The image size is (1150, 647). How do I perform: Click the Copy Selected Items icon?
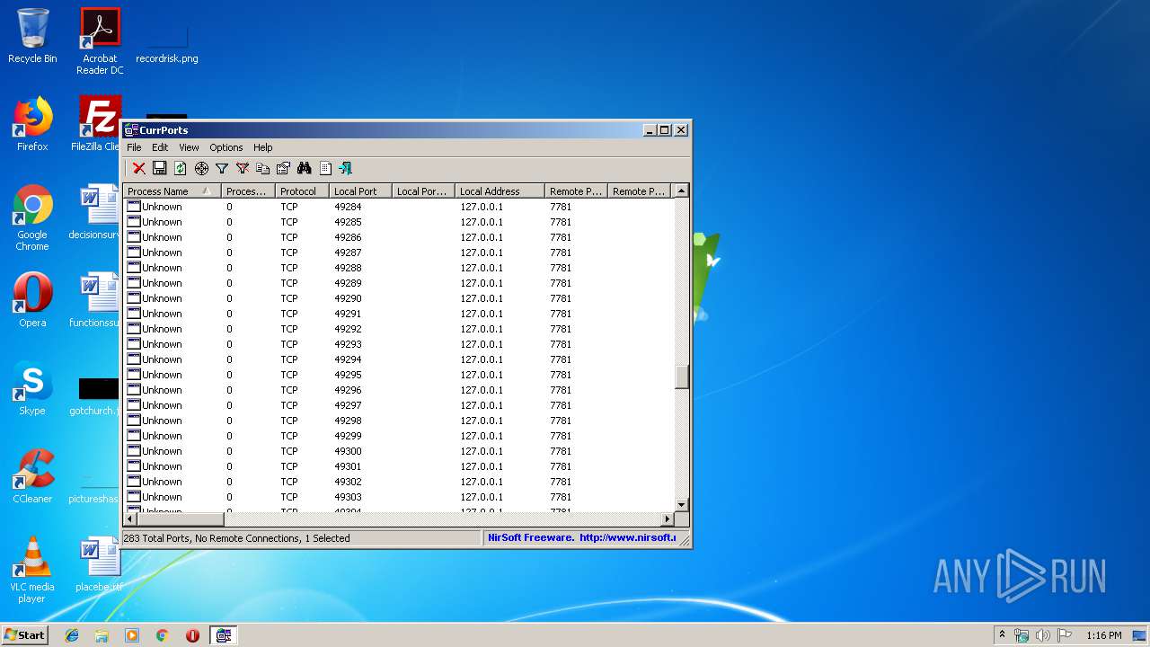(x=263, y=168)
